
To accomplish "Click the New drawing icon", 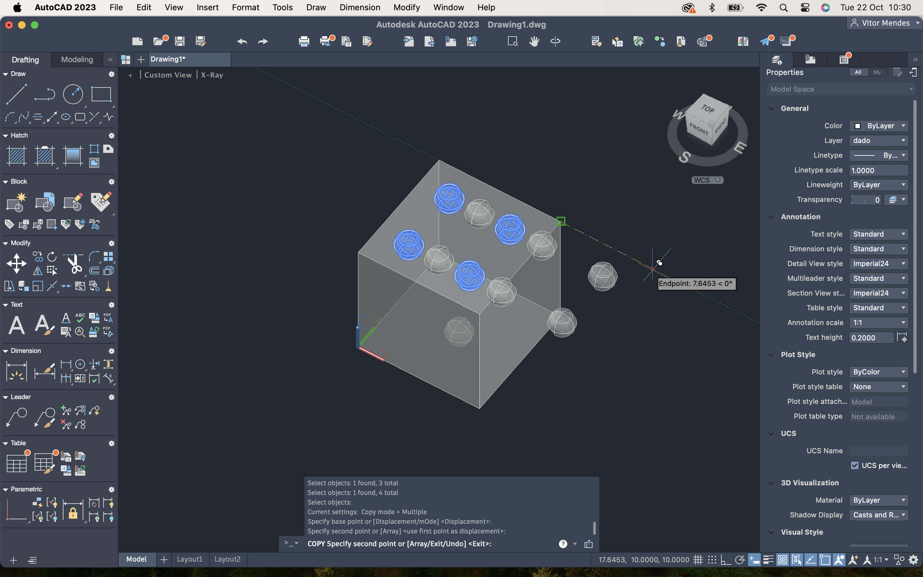I will tap(137, 41).
